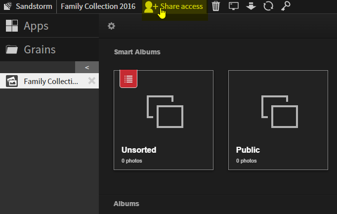This screenshot has width=337, height=214.
Task: Close the Family Collection grain tab
Action: (91, 81)
